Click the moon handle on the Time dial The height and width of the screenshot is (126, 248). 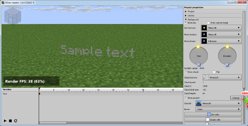199,64
